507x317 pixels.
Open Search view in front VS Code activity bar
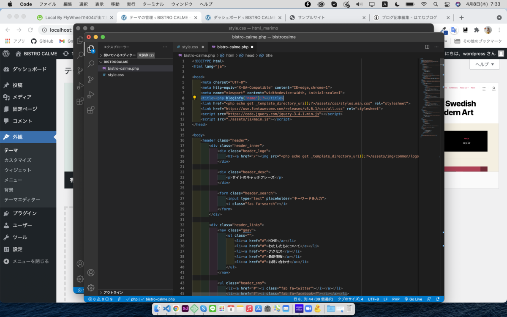click(x=90, y=64)
